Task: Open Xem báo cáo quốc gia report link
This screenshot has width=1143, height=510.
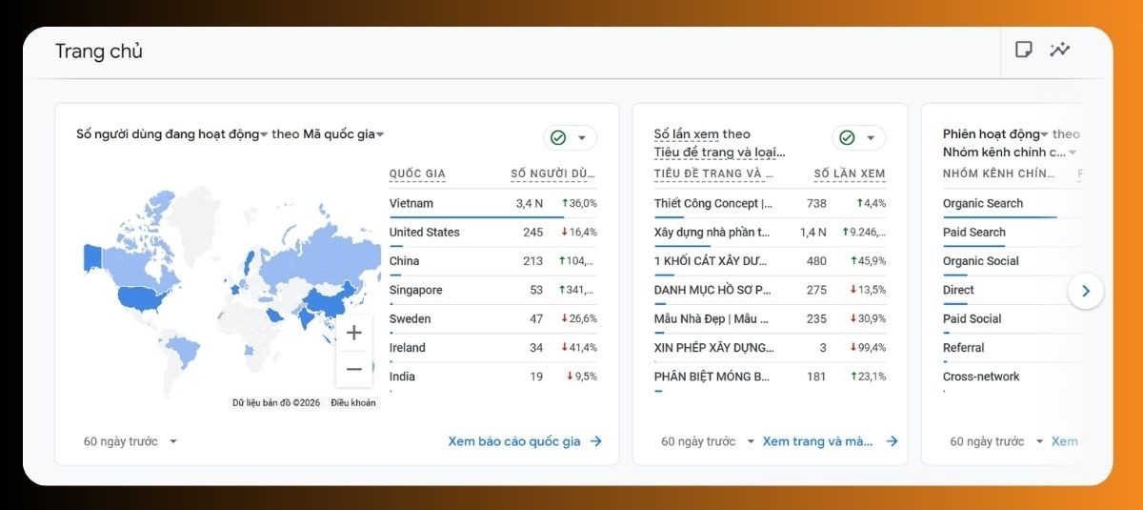Action: coord(514,441)
